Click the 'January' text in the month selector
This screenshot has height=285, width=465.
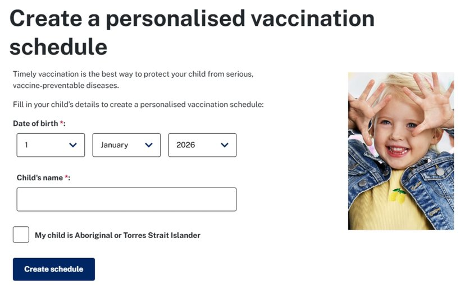point(115,145)
